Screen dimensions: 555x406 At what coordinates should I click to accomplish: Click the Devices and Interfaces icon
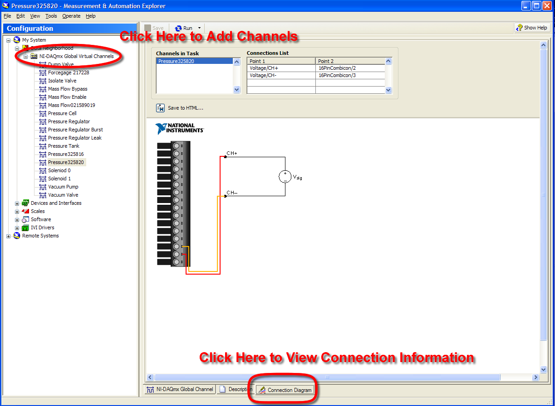click(x=25, y=203)
